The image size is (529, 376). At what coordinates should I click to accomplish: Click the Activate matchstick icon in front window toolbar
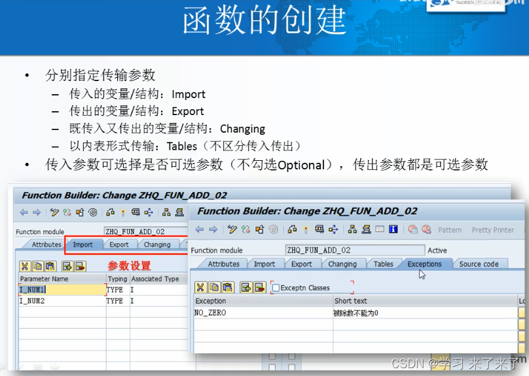(x=306, y=230)
